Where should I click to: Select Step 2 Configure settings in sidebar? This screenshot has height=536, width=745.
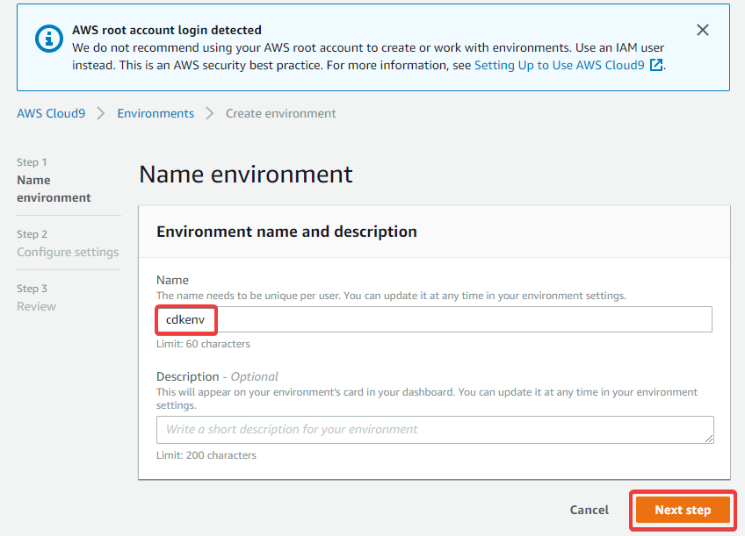pyautogui.click(x=68, y=243)
